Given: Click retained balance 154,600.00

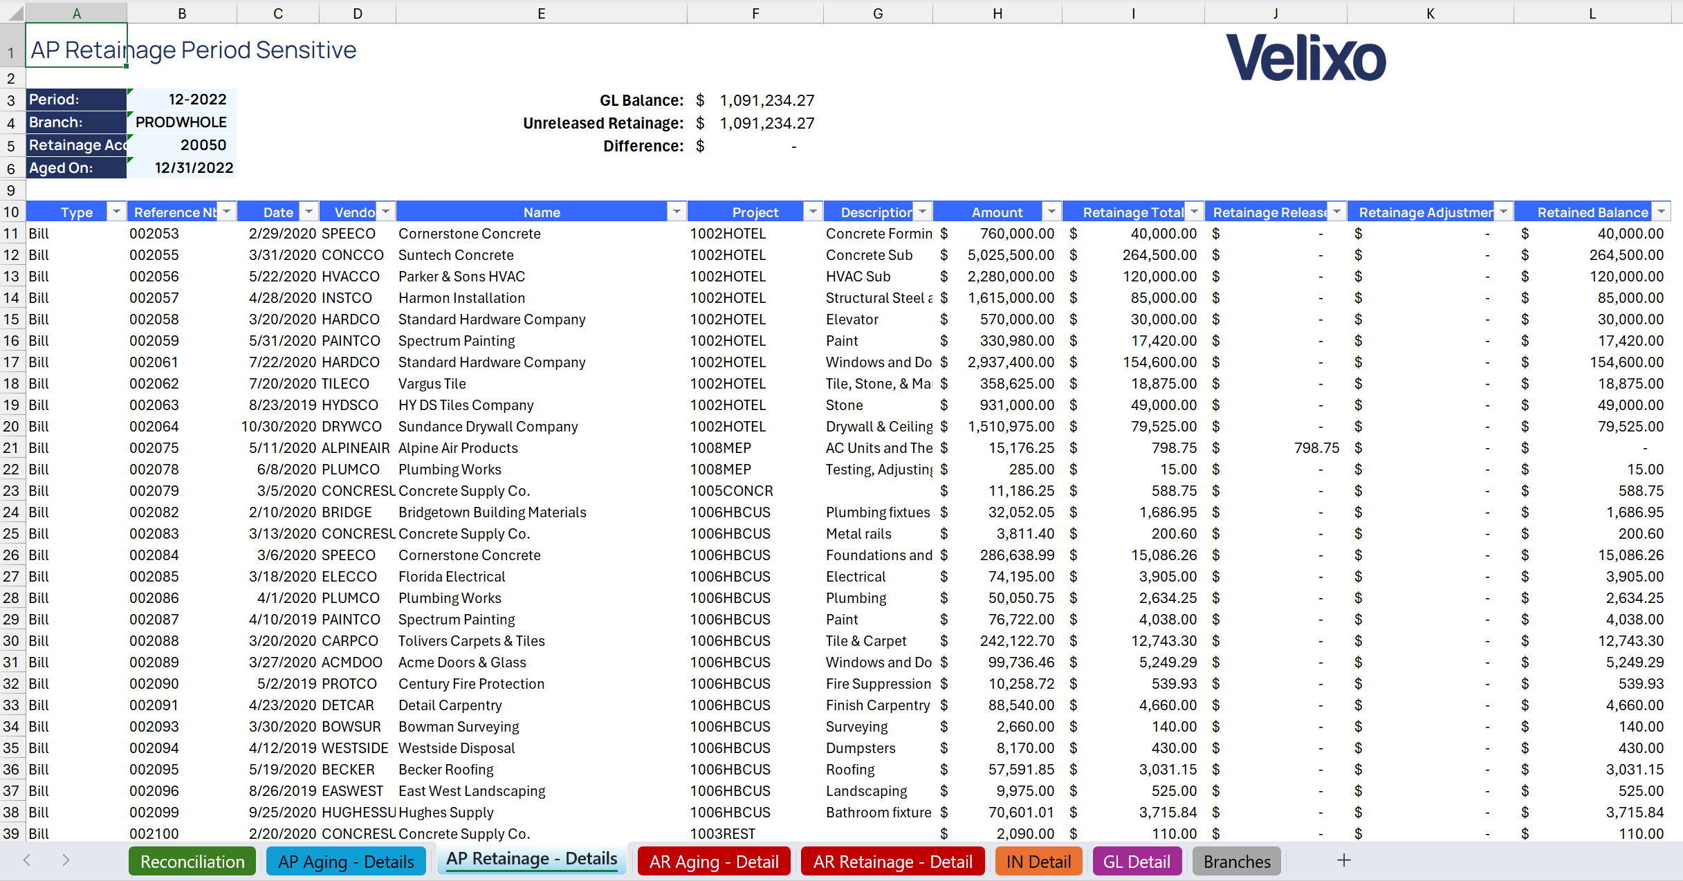Looking at the screenshot, I should (1626, 362).
